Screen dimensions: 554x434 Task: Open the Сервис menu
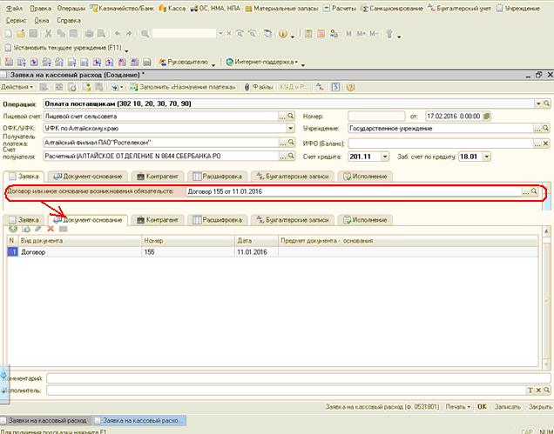pos(17,21)
